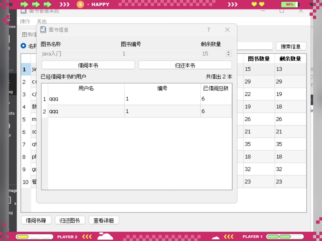The image size is (322, 241).
Task: Click the 图书数量 column header
Action: (259, 59)
